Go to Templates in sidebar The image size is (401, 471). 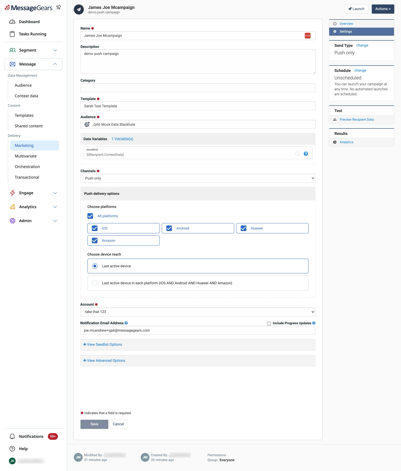click(24, 115)
